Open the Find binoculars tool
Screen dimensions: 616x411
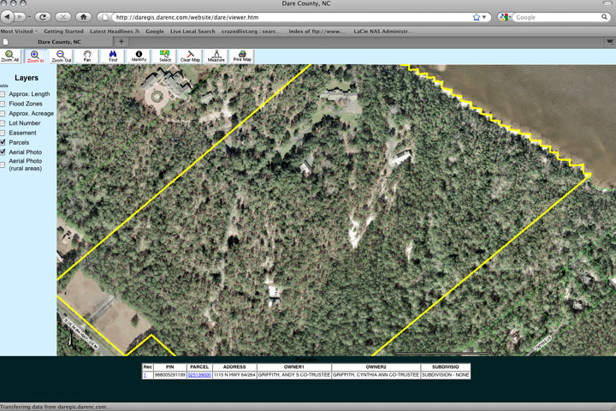click(113, 57)
